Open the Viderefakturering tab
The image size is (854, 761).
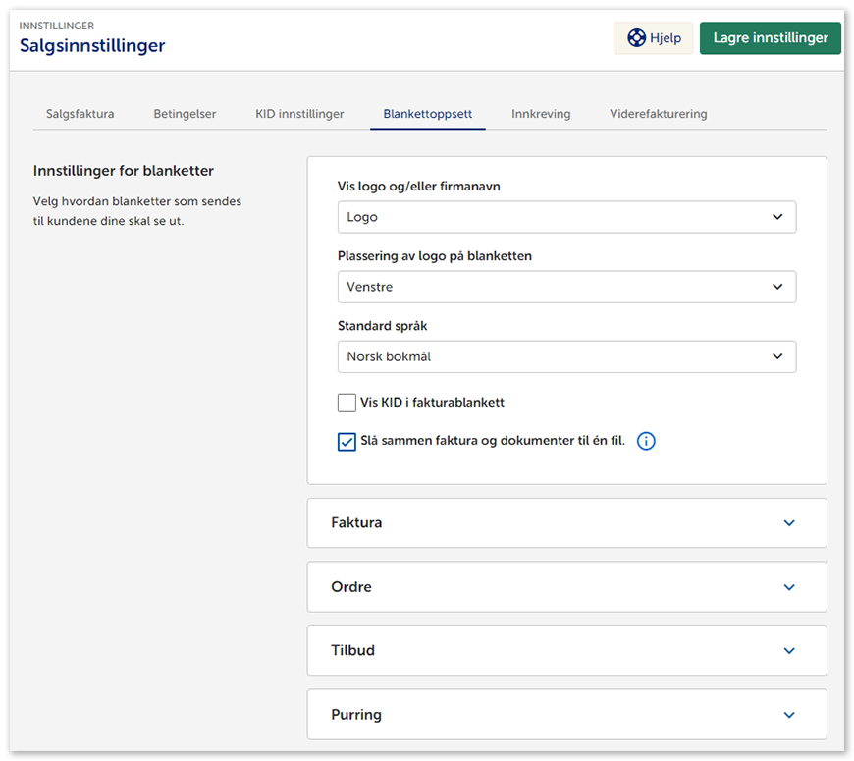[x=658, y=114]
